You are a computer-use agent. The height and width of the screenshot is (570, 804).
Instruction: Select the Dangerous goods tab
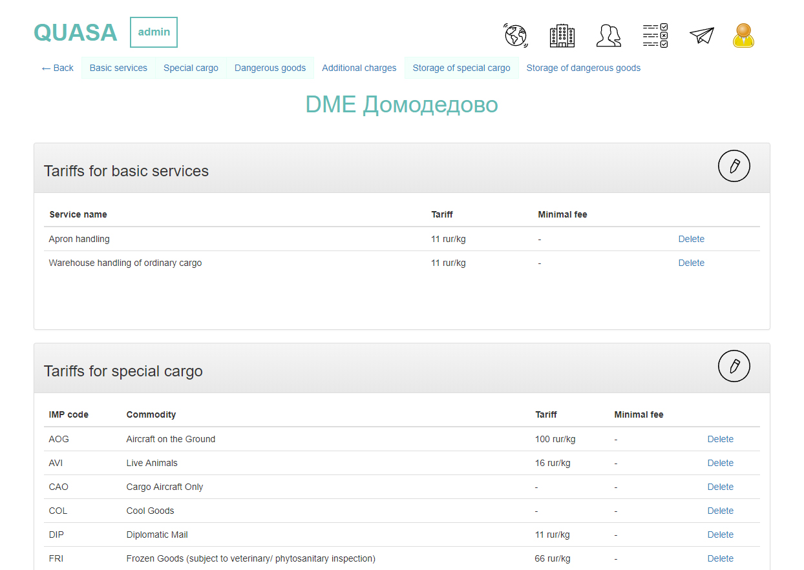point(270,68)
